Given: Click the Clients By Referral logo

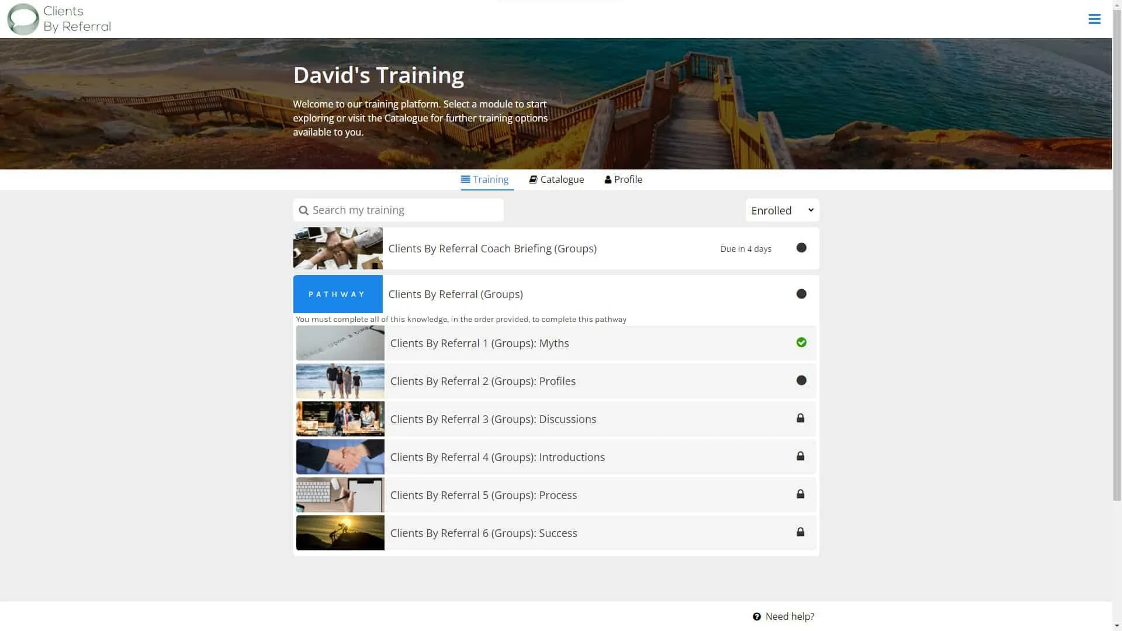Looking at the screenshot, I should pyautogui.click(x=59, y=19).
